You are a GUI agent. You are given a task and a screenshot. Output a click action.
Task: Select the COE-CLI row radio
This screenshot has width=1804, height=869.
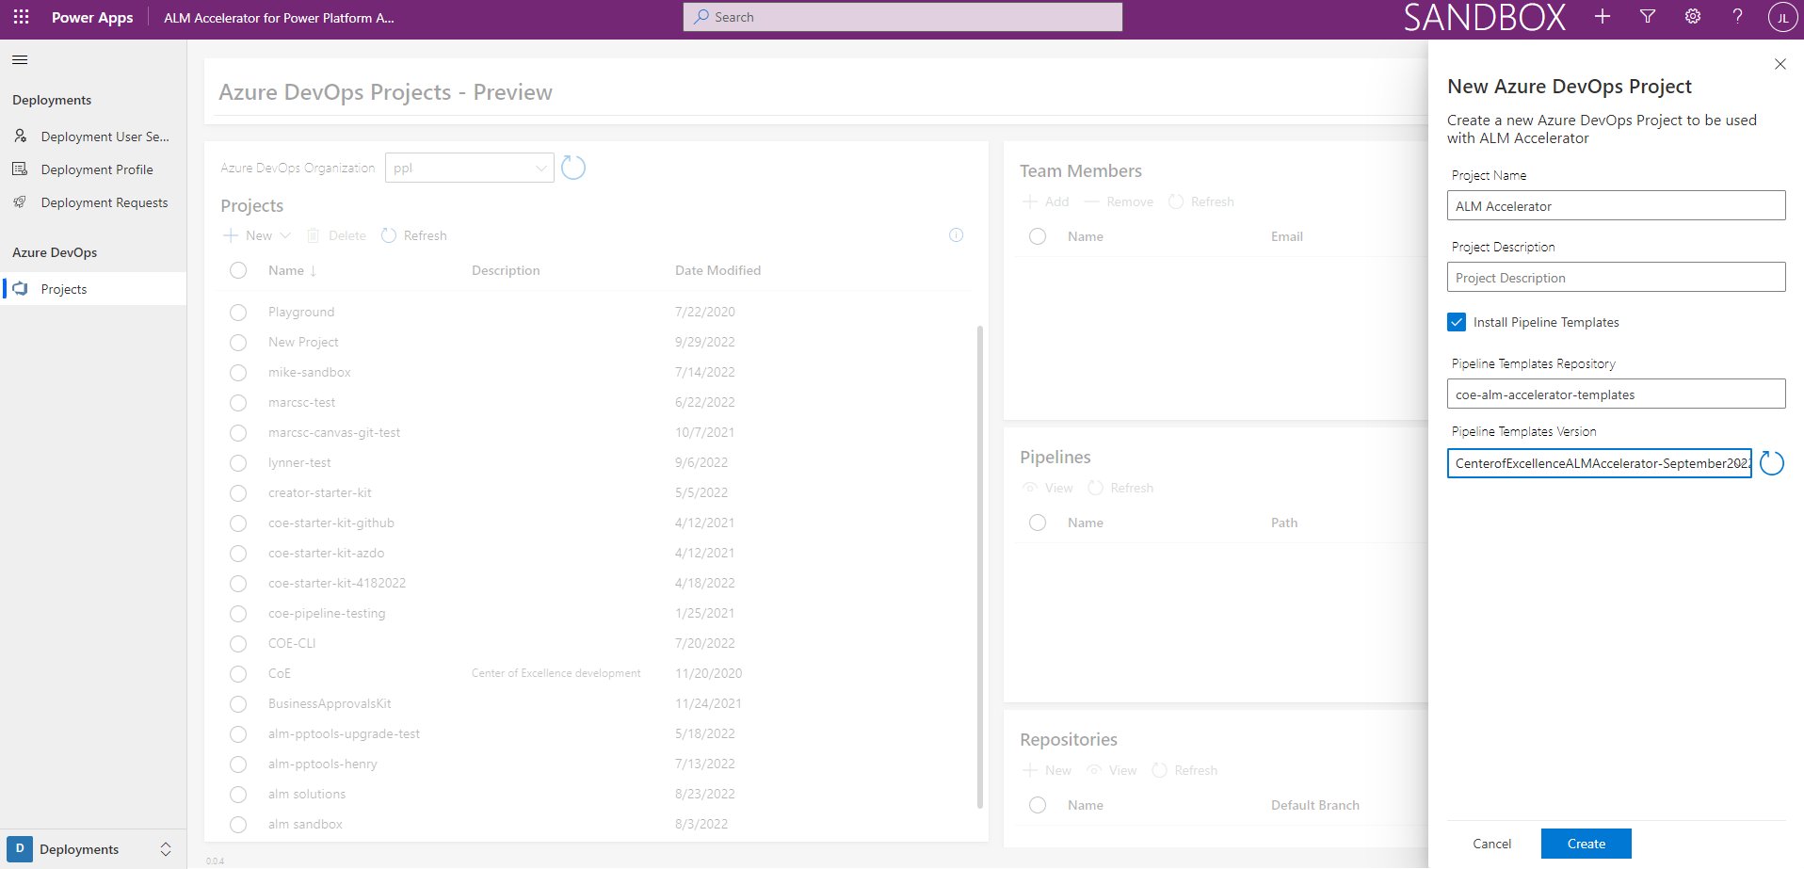tap(238, 643)
